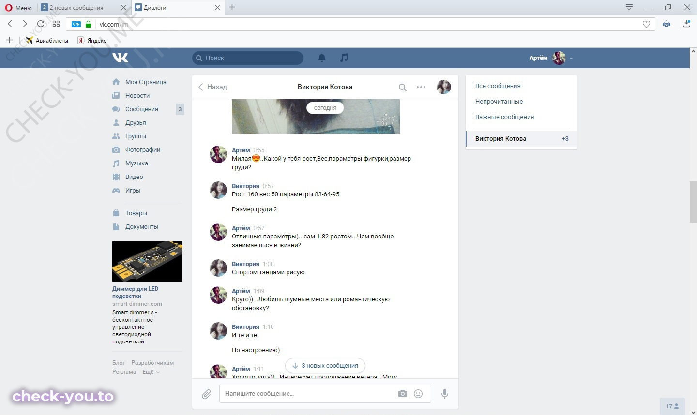697x415 pixels.
Task: Expand Артём profile dropdown menu
Action: click(551, 58)
